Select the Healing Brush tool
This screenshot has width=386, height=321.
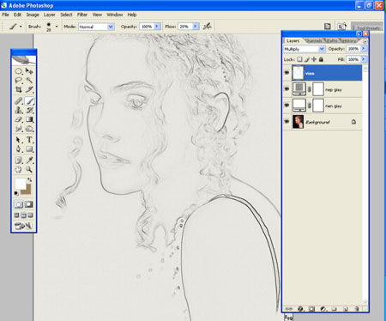click(x=19, y=100)
